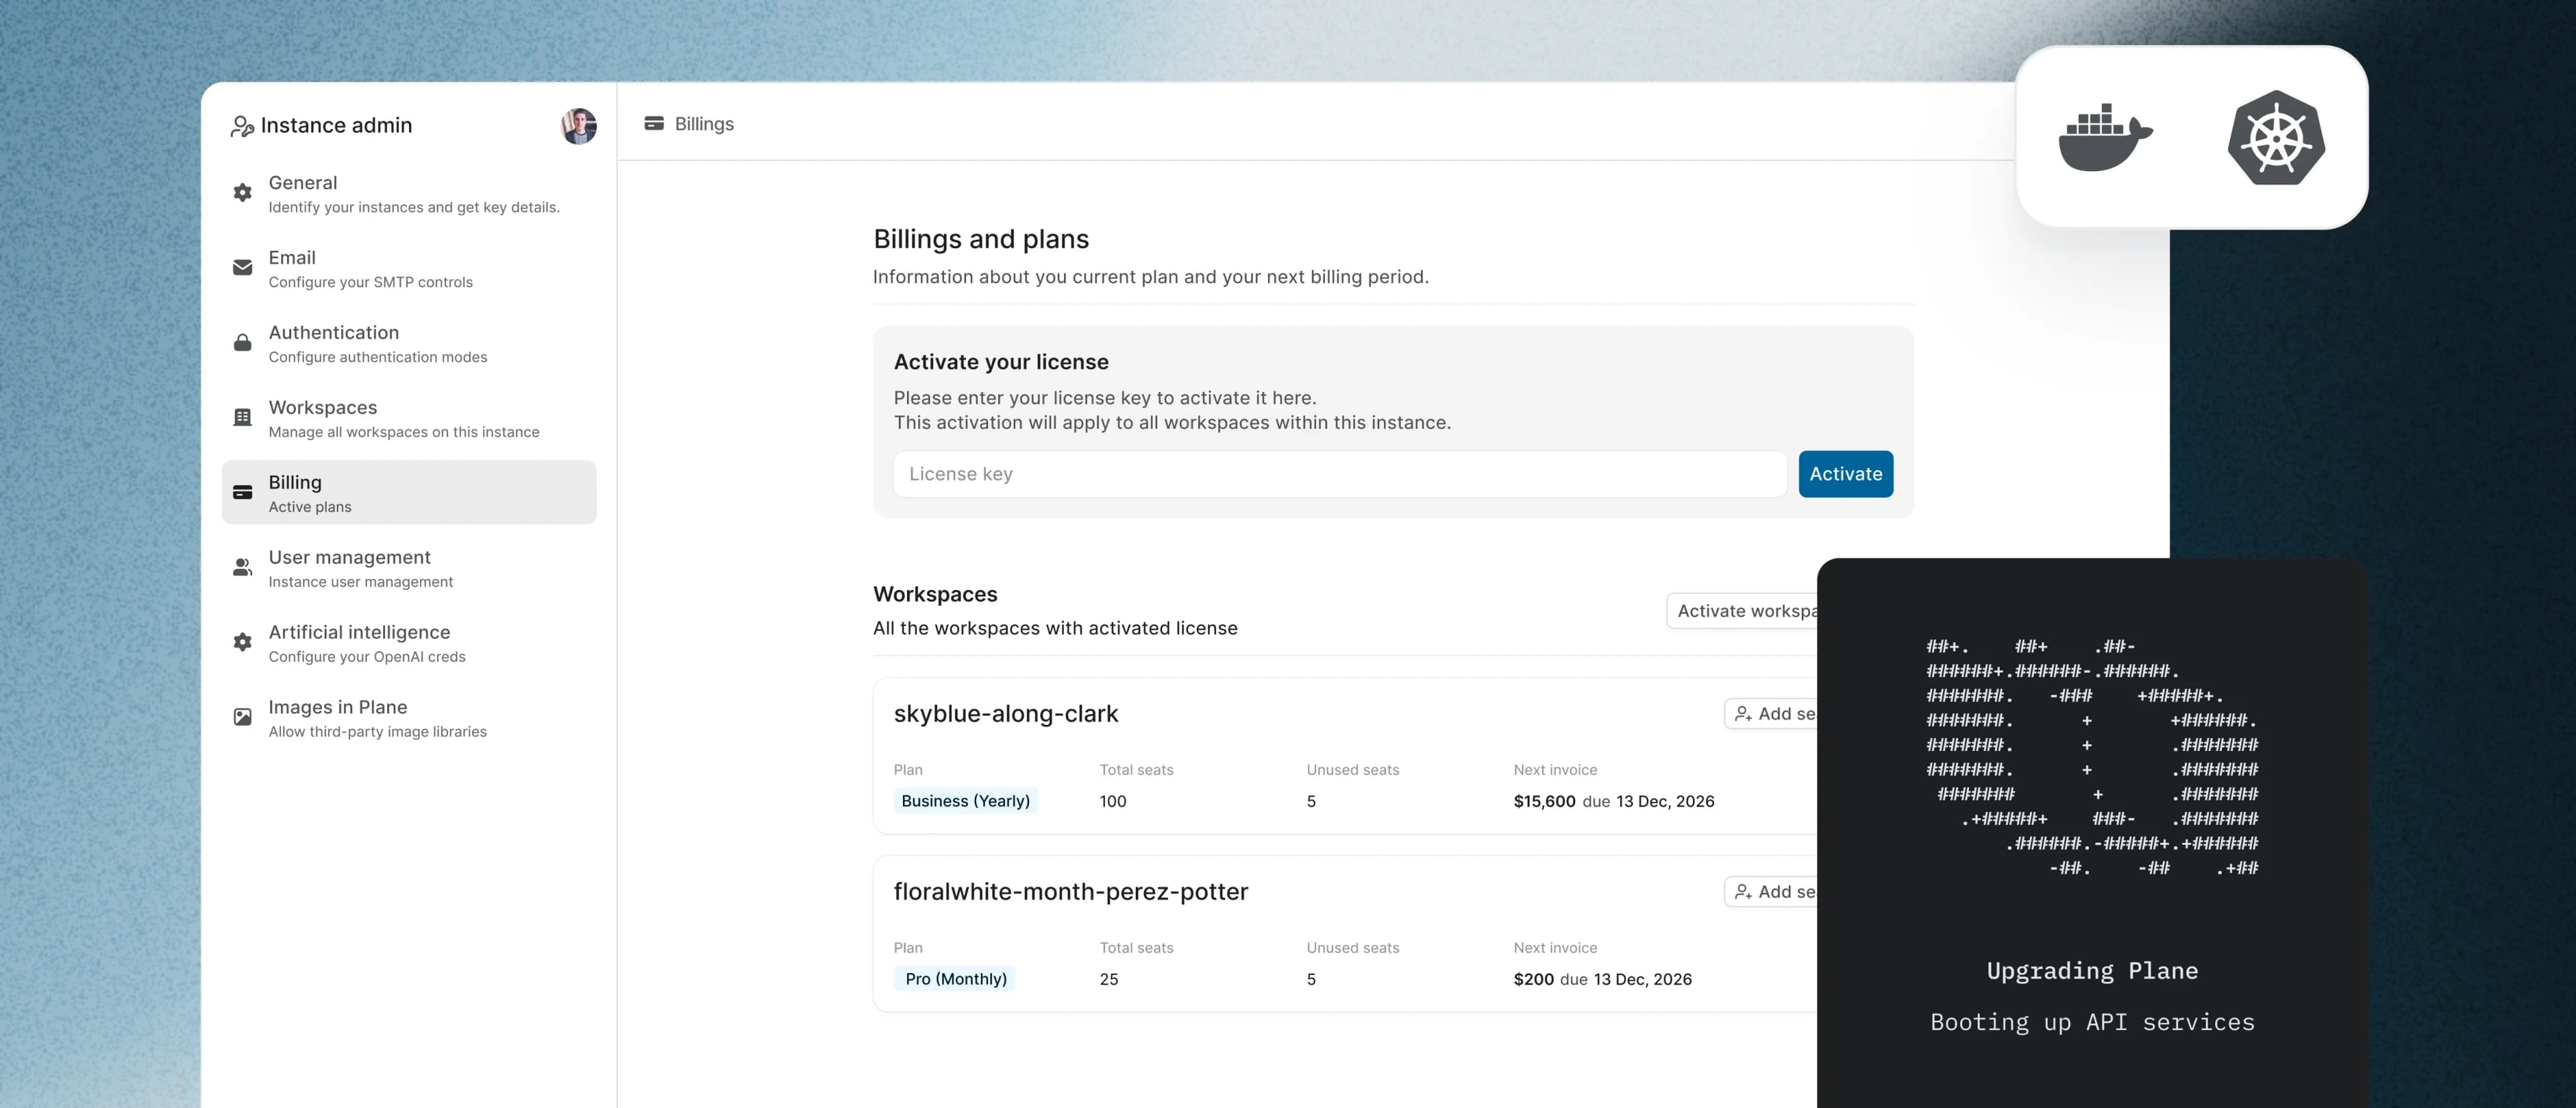Click the lock icon next to Authentication
The image size is (2576, 1108).
pos(242,343)
